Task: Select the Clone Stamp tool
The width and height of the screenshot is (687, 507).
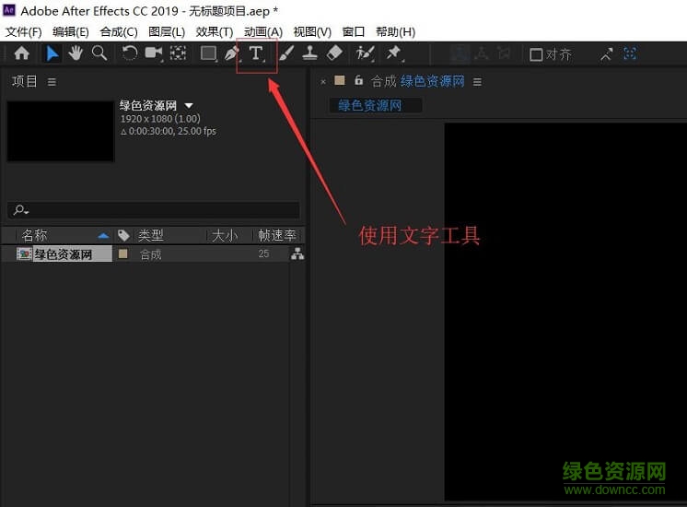Action: pos(310,53)
